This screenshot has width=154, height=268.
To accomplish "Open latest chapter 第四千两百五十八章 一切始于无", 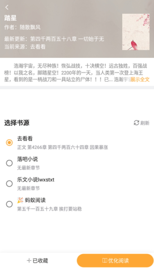I will coord(67,39).
